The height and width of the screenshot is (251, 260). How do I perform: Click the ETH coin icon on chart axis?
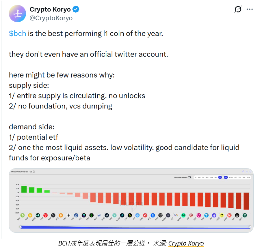(x=68, y=215)
